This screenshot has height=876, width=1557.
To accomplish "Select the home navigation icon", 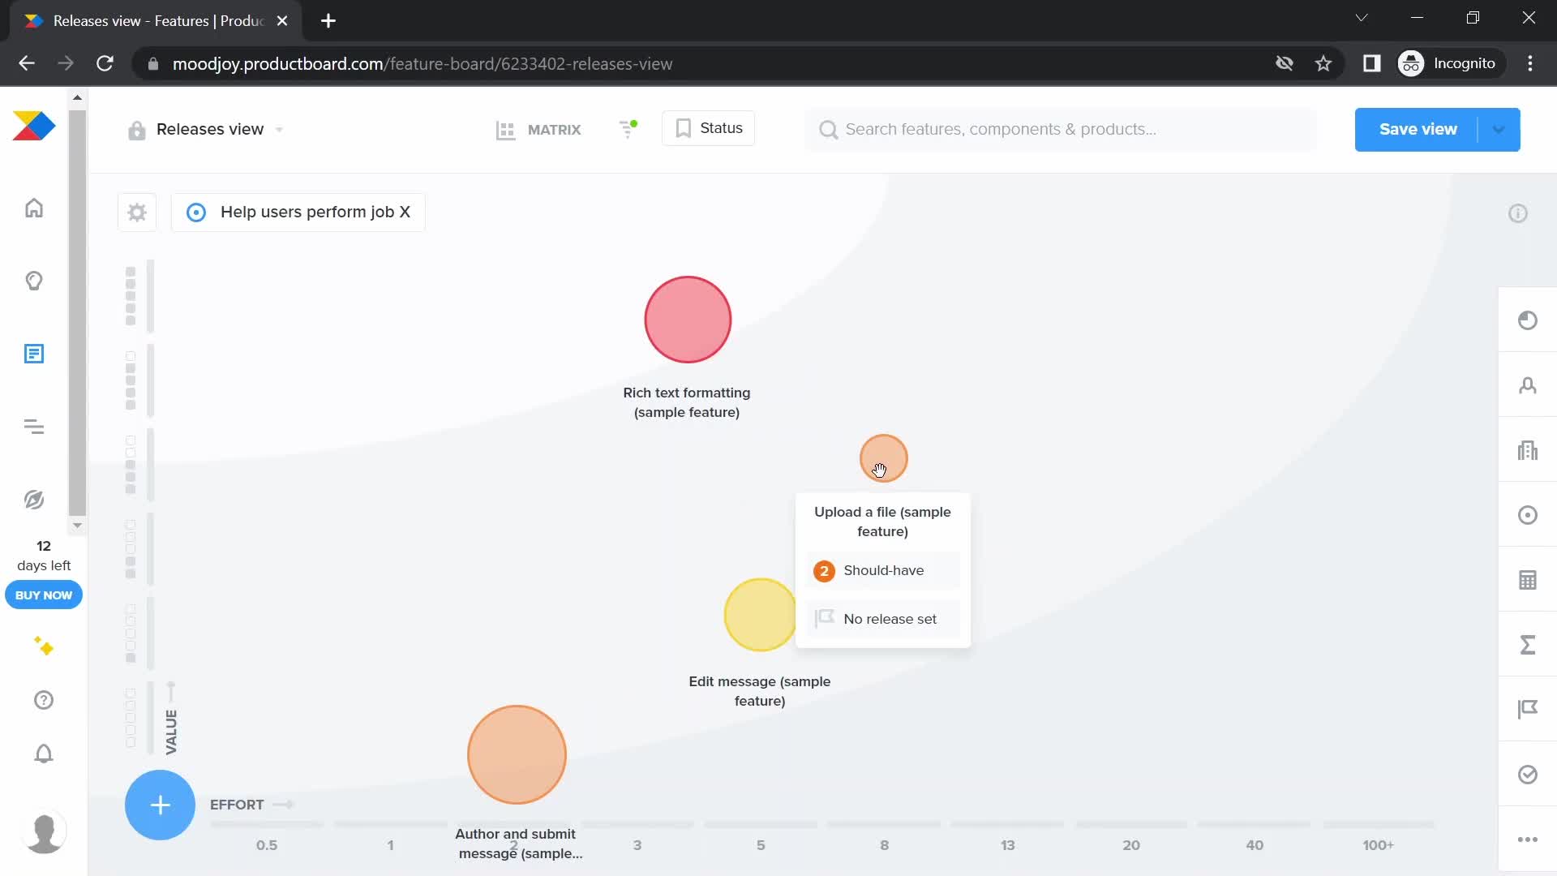I will [33, 208].
